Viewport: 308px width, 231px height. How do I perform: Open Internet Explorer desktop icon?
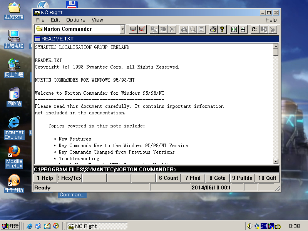14,128
